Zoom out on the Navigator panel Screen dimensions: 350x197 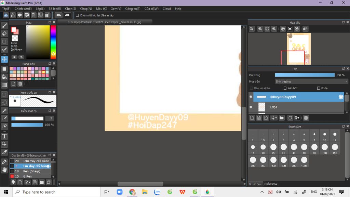tap(274, 29)
